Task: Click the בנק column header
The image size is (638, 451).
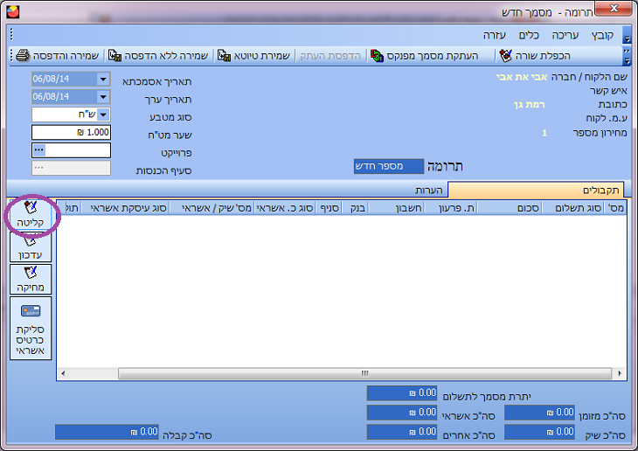Action: coord(355,208)
